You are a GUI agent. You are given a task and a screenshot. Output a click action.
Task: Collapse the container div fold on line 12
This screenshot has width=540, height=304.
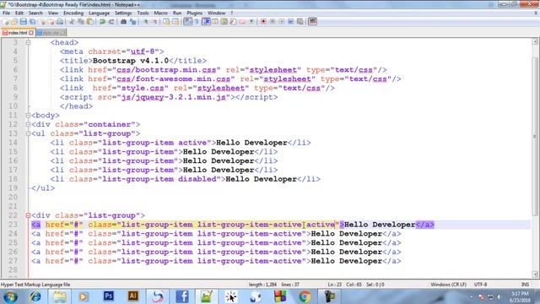[x=28, y=124]
